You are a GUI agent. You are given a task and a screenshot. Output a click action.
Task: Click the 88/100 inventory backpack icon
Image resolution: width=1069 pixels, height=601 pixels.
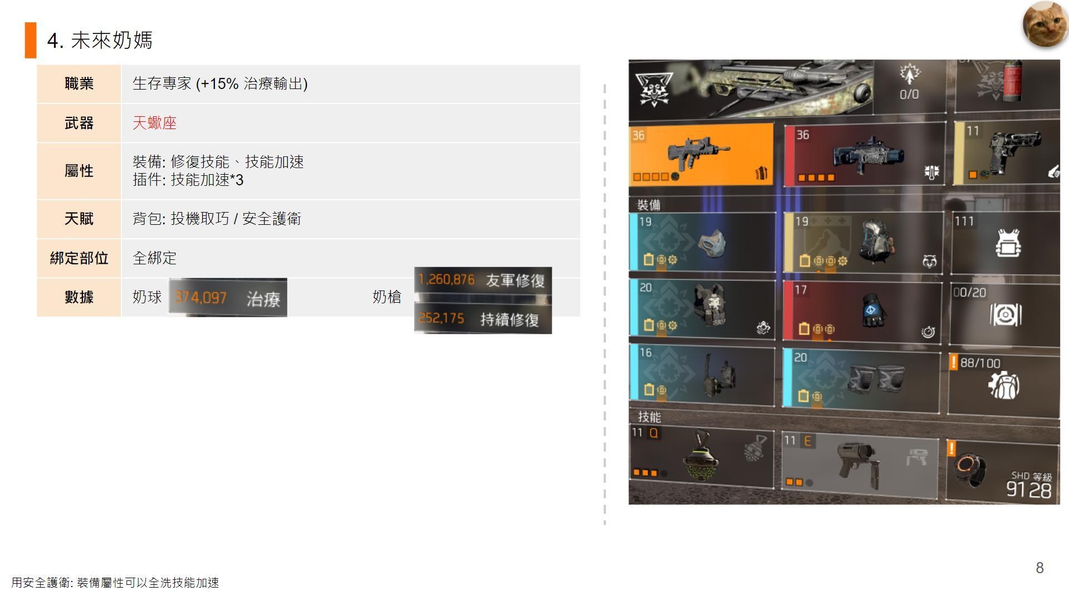click(1003, 385)
